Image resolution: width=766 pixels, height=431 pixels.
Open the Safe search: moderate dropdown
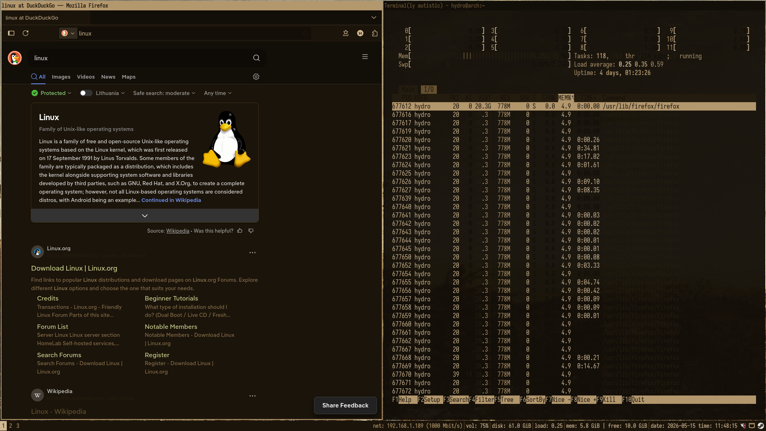(x=164, y=93)
